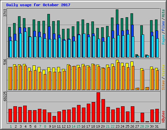The image size is (167, 130).
Task: Click day 28 on the x-axis
Action: [142, 126]
